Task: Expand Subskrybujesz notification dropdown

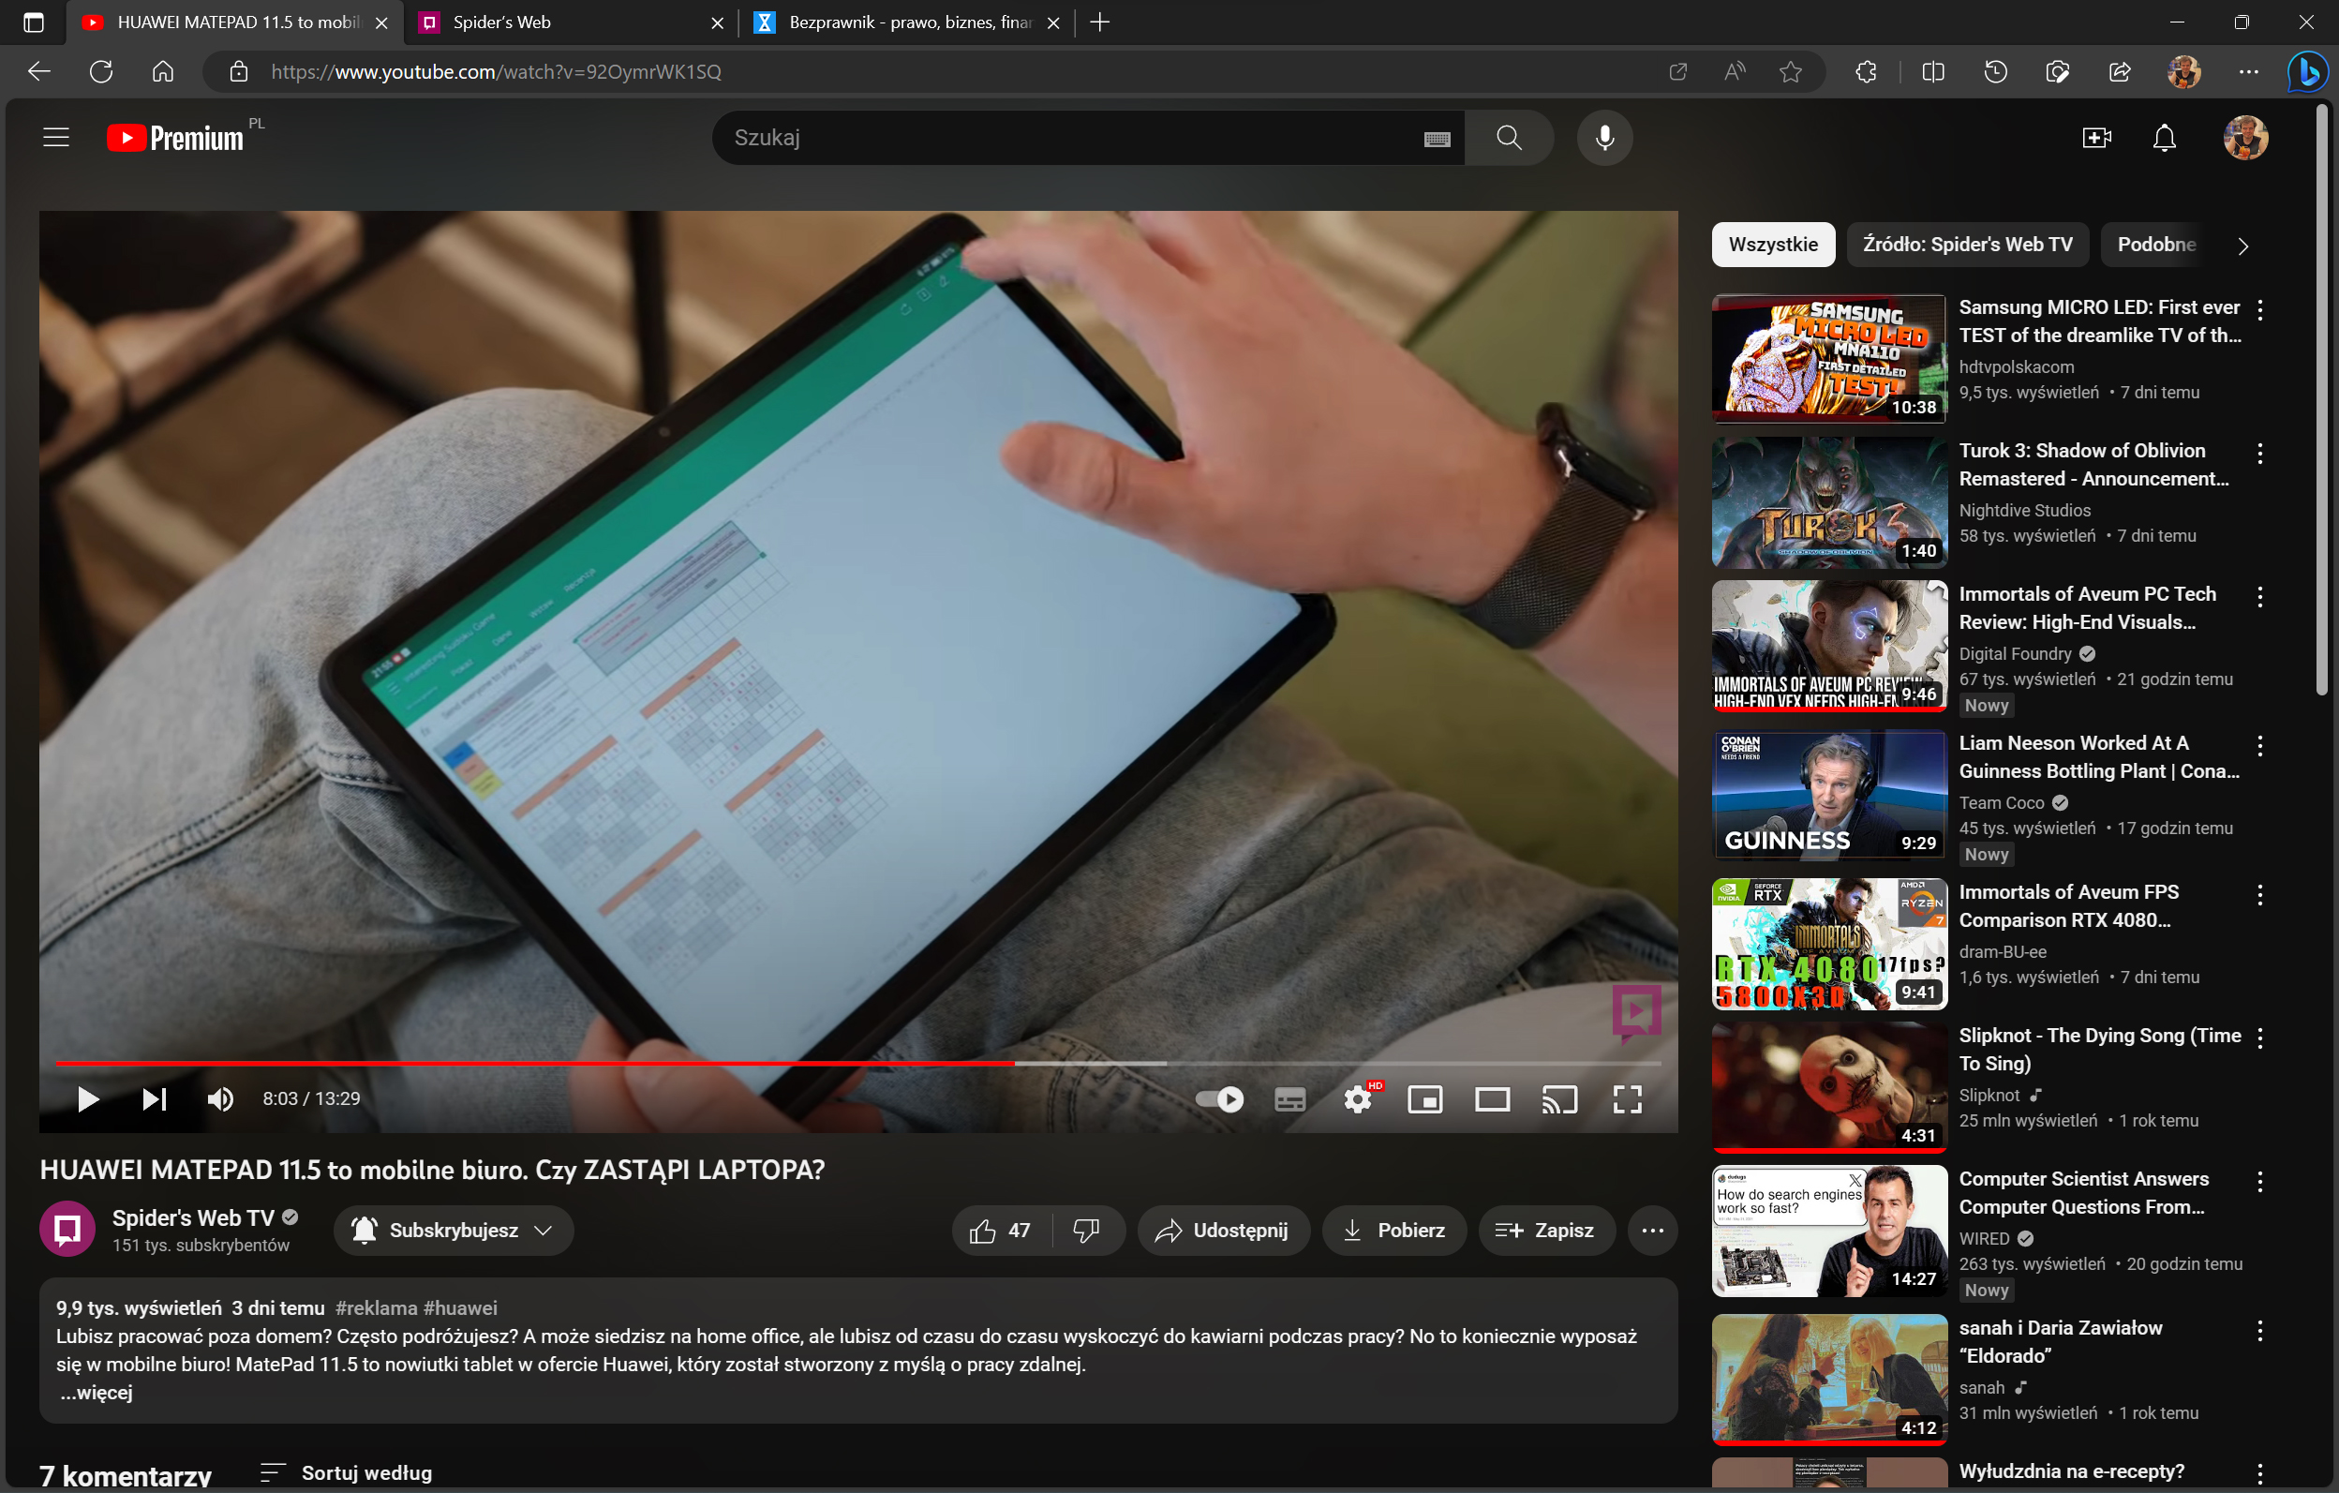Action: (x=454, y=1231)
